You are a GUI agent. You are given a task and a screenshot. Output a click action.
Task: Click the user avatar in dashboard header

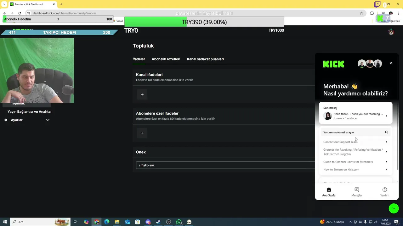click(391, 32)
